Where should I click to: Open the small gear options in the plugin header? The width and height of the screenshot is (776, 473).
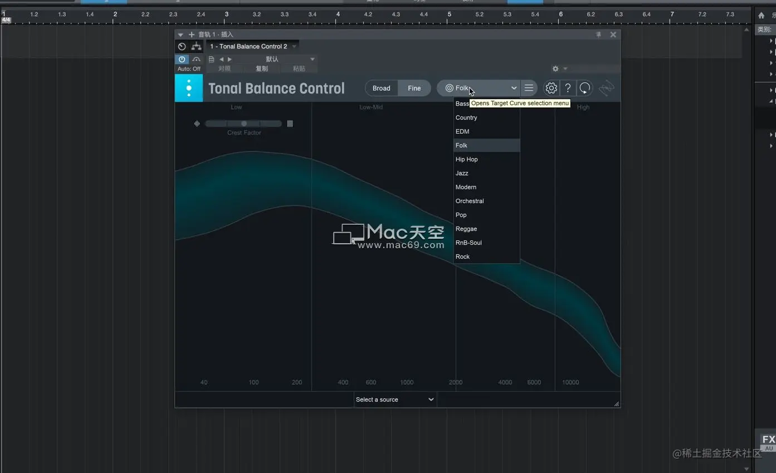(555, 69)
